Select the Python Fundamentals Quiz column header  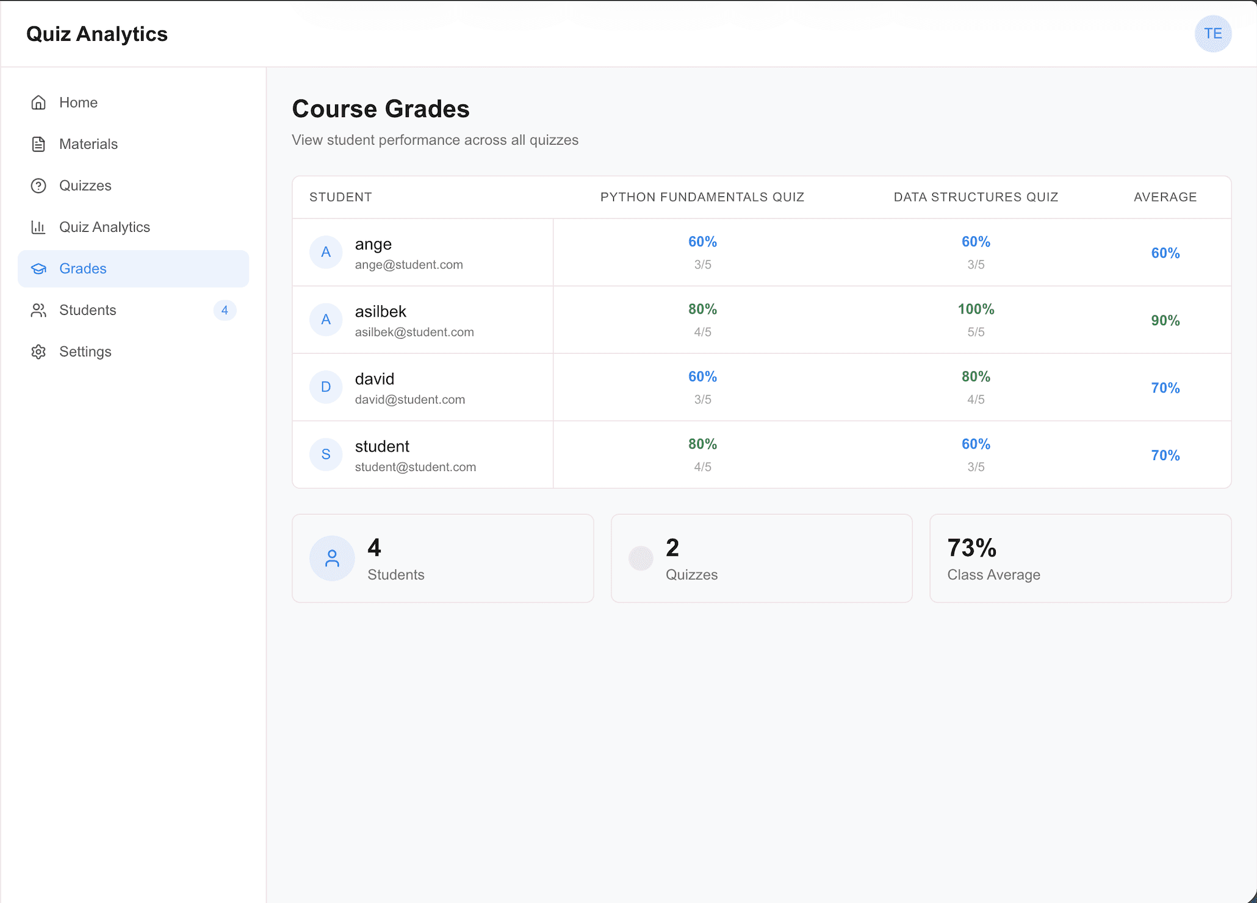(x=702, y=197)
